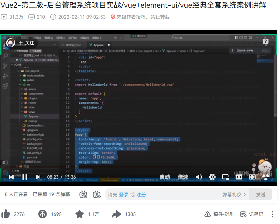Enable picture-in-picture mode
The width and height of the screenshot is (280, 224).
(225, 177)
